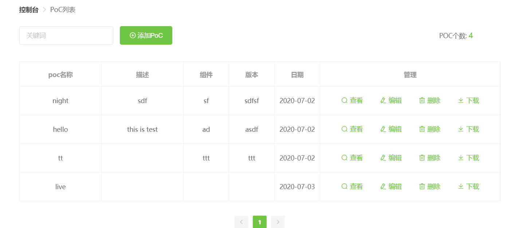507x228 pixels.
Task: Click the 管理 column header
Action: pos(410,75)
